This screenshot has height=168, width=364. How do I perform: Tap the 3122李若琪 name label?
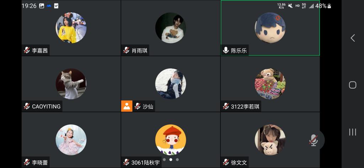pyautogui.click(x=245, y=107)
